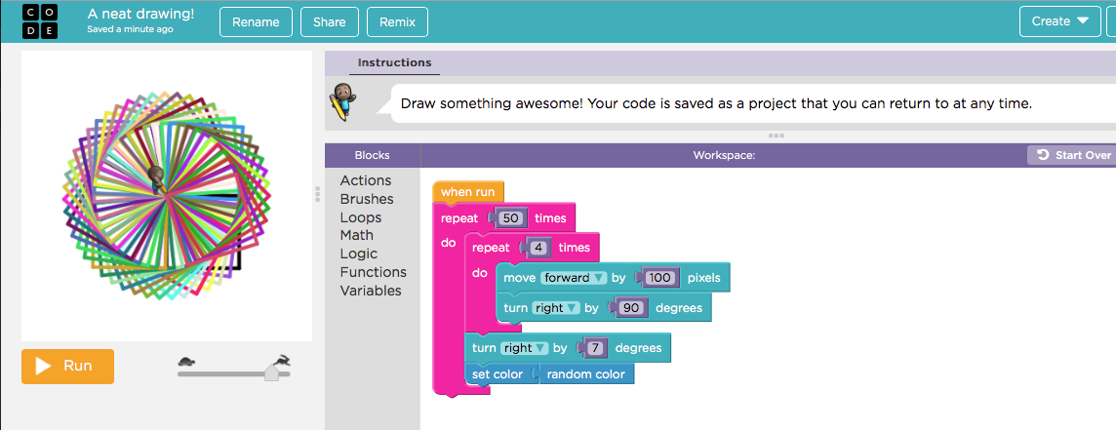The height and width of the screenshot is (430, 1116).
Task: Click the turtle slow-speed icon
Action: click(187, 362)
